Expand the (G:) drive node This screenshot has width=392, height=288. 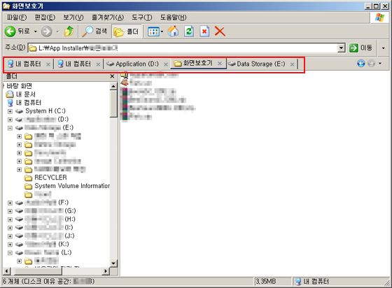(10, 211)
